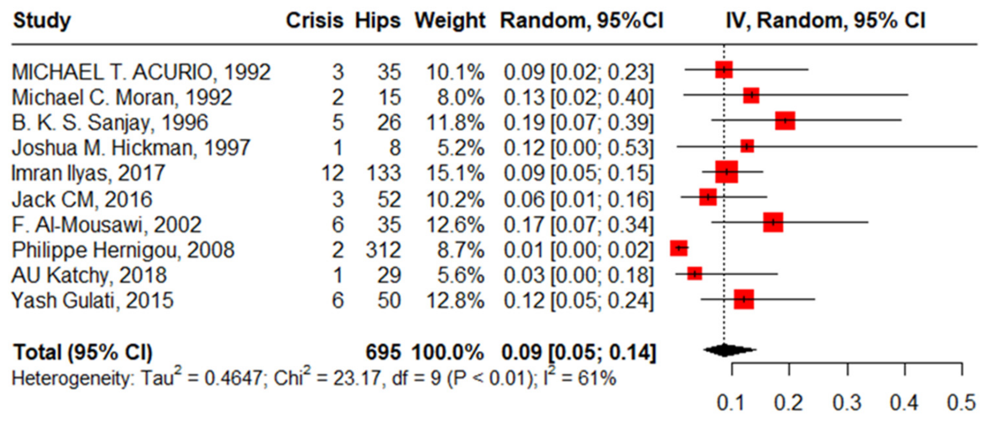Click the red square for AU Katchy, 2018

point(694,274)
